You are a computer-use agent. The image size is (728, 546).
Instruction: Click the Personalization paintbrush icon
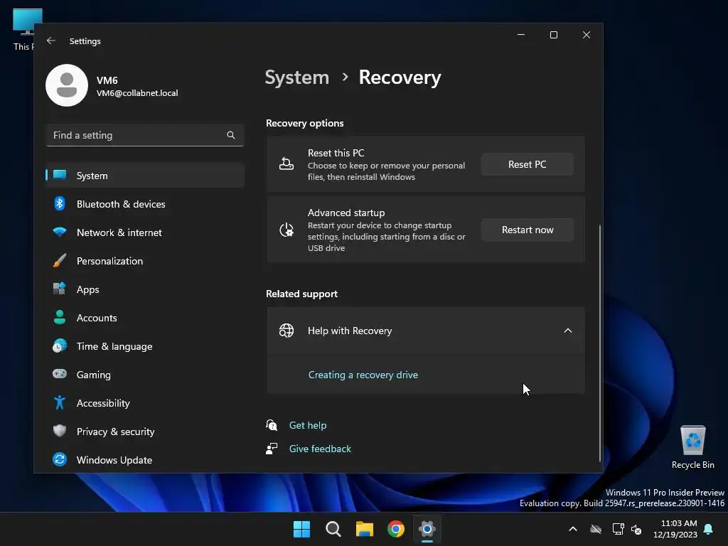pos(60,260)
